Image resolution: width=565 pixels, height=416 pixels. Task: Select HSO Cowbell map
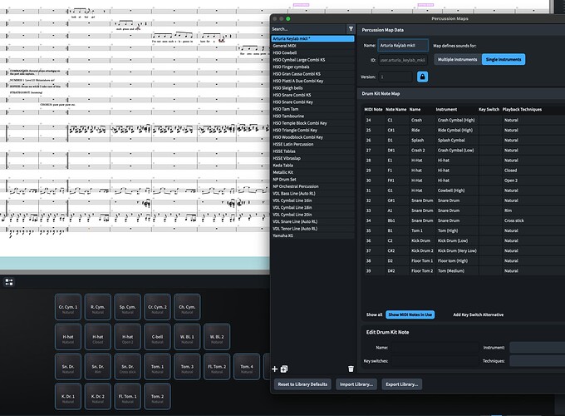(x=312, y=52)
